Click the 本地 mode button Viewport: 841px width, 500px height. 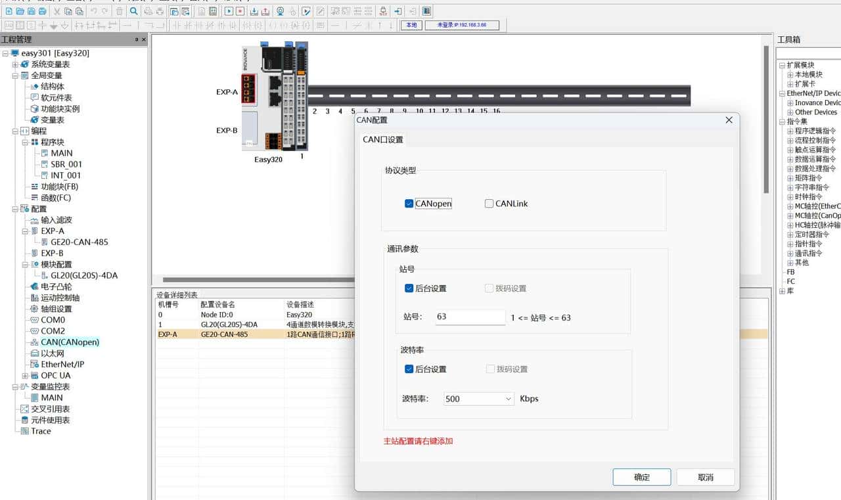click(411, 25)
